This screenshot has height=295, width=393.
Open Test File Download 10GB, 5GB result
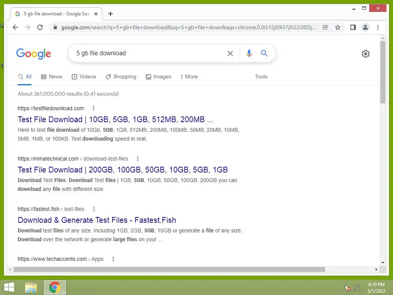(x=115, y=119)
